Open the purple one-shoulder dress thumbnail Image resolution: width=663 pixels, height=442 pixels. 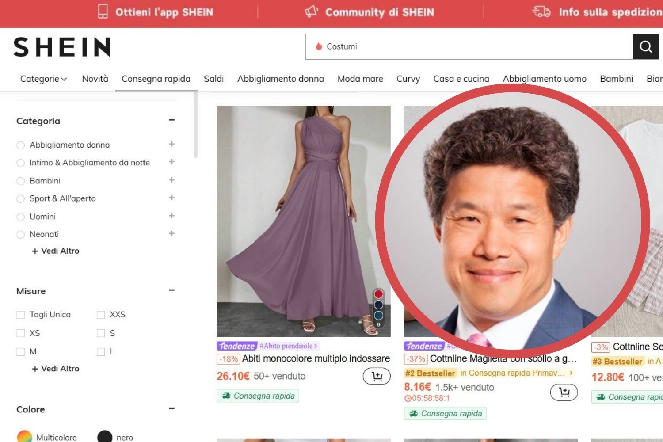pos(304,221)
